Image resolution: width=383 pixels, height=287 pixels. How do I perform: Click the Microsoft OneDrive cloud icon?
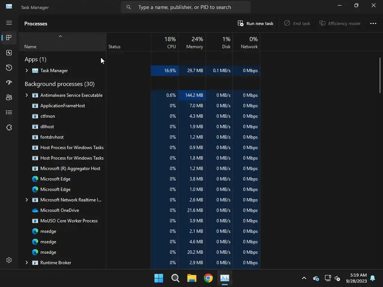[35, 210]
